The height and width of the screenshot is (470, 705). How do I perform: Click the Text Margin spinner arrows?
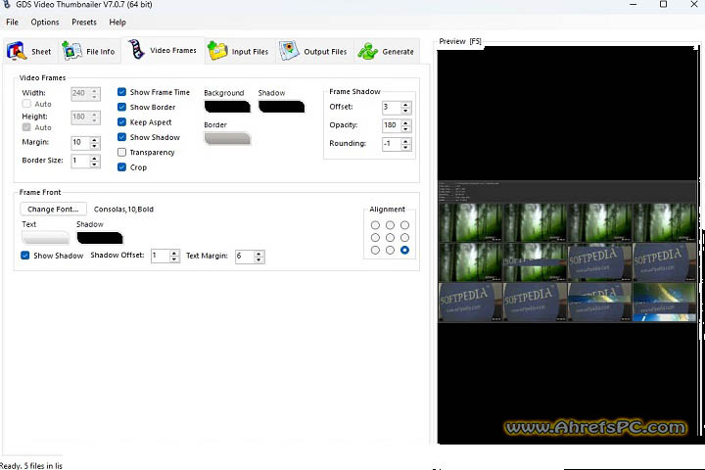pos(258,257)
